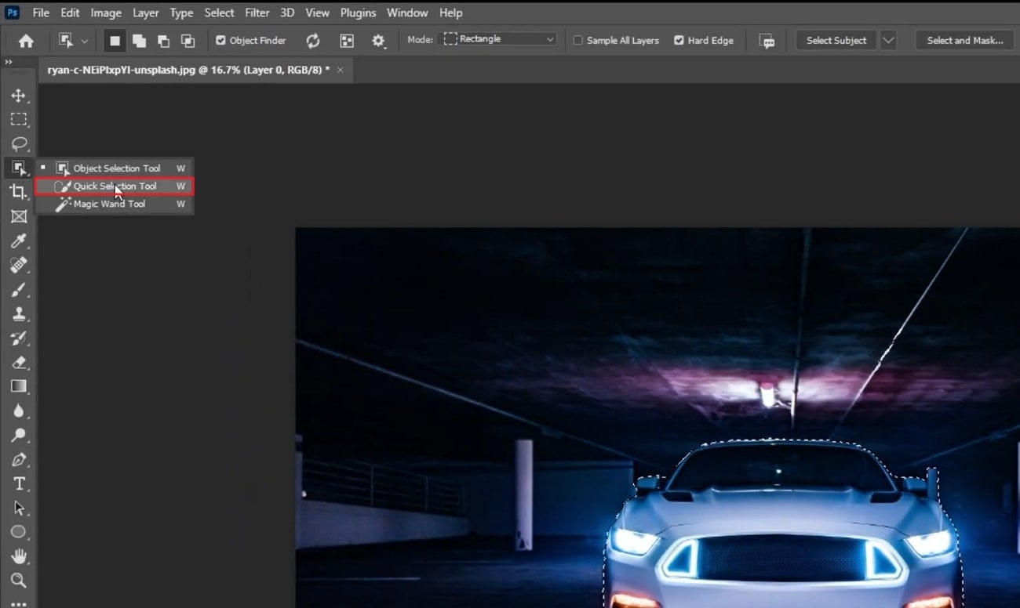Select the Horizontal Type tool
The height and width of the screenshot is (608, 1020).
[18, 483]
